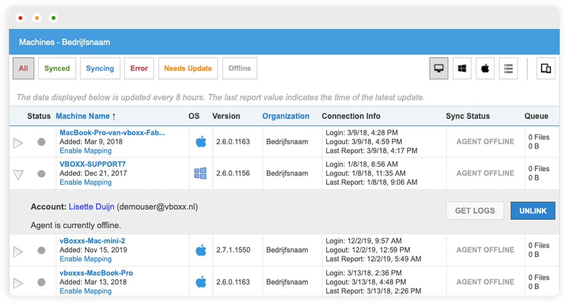Select the desktop monitor view icon
Screen dimensions: 566x304
(x=439, y=69)
